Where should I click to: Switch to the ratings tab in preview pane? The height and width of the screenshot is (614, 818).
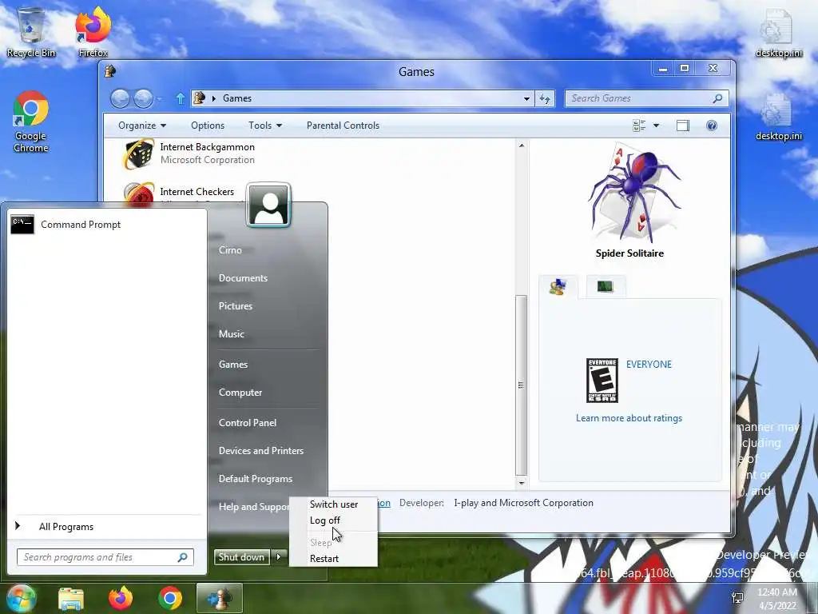pyautogui.click(x=558, y=287)
